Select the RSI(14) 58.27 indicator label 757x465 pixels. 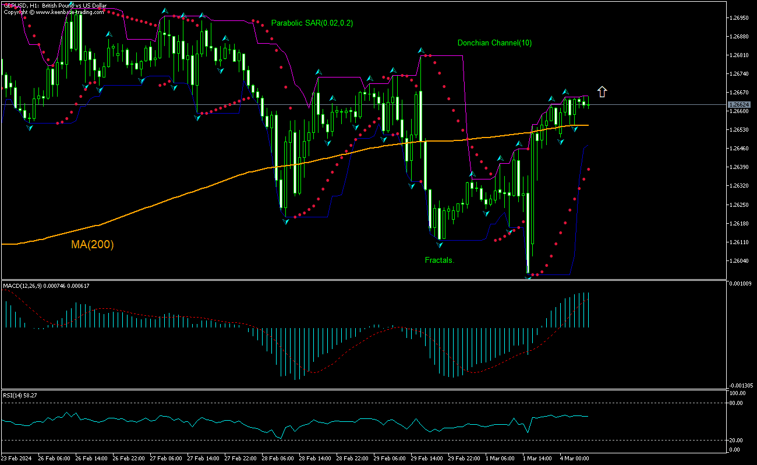click(x=20, y=395)
